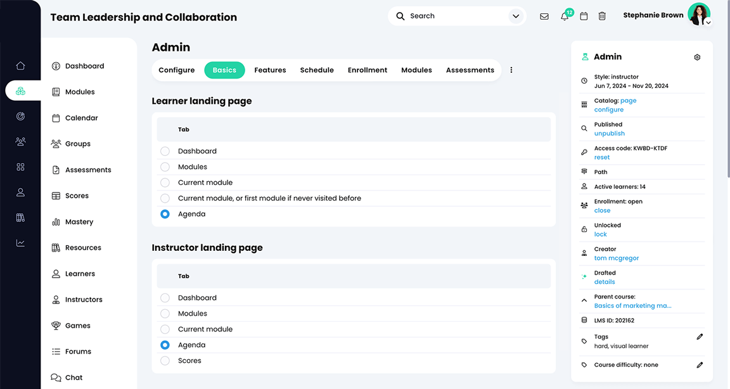Image resolution: width=730 pixels, height=389 pixels.
Task: Click the trash icon in the top bar
Action: pyautogui.click(x=602, y=16)
